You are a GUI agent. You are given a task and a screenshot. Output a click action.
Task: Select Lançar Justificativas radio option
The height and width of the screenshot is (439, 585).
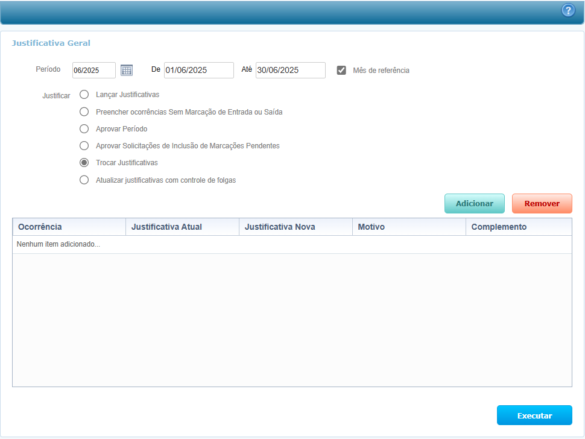[x=84, y=95]
